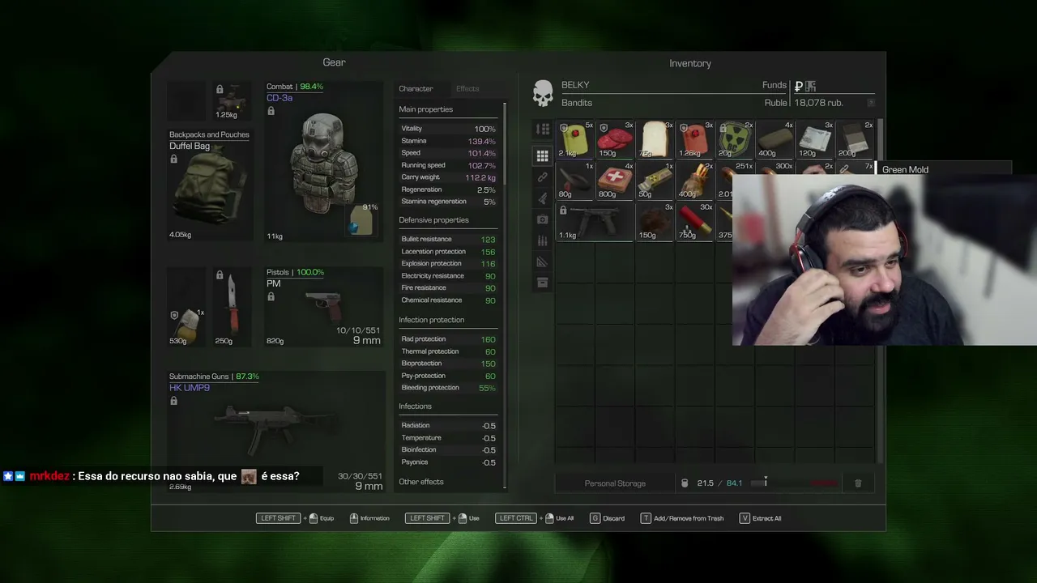Filter inventory by weapons icon
This screenshot has height=583, width=1037.
point(543,198)
